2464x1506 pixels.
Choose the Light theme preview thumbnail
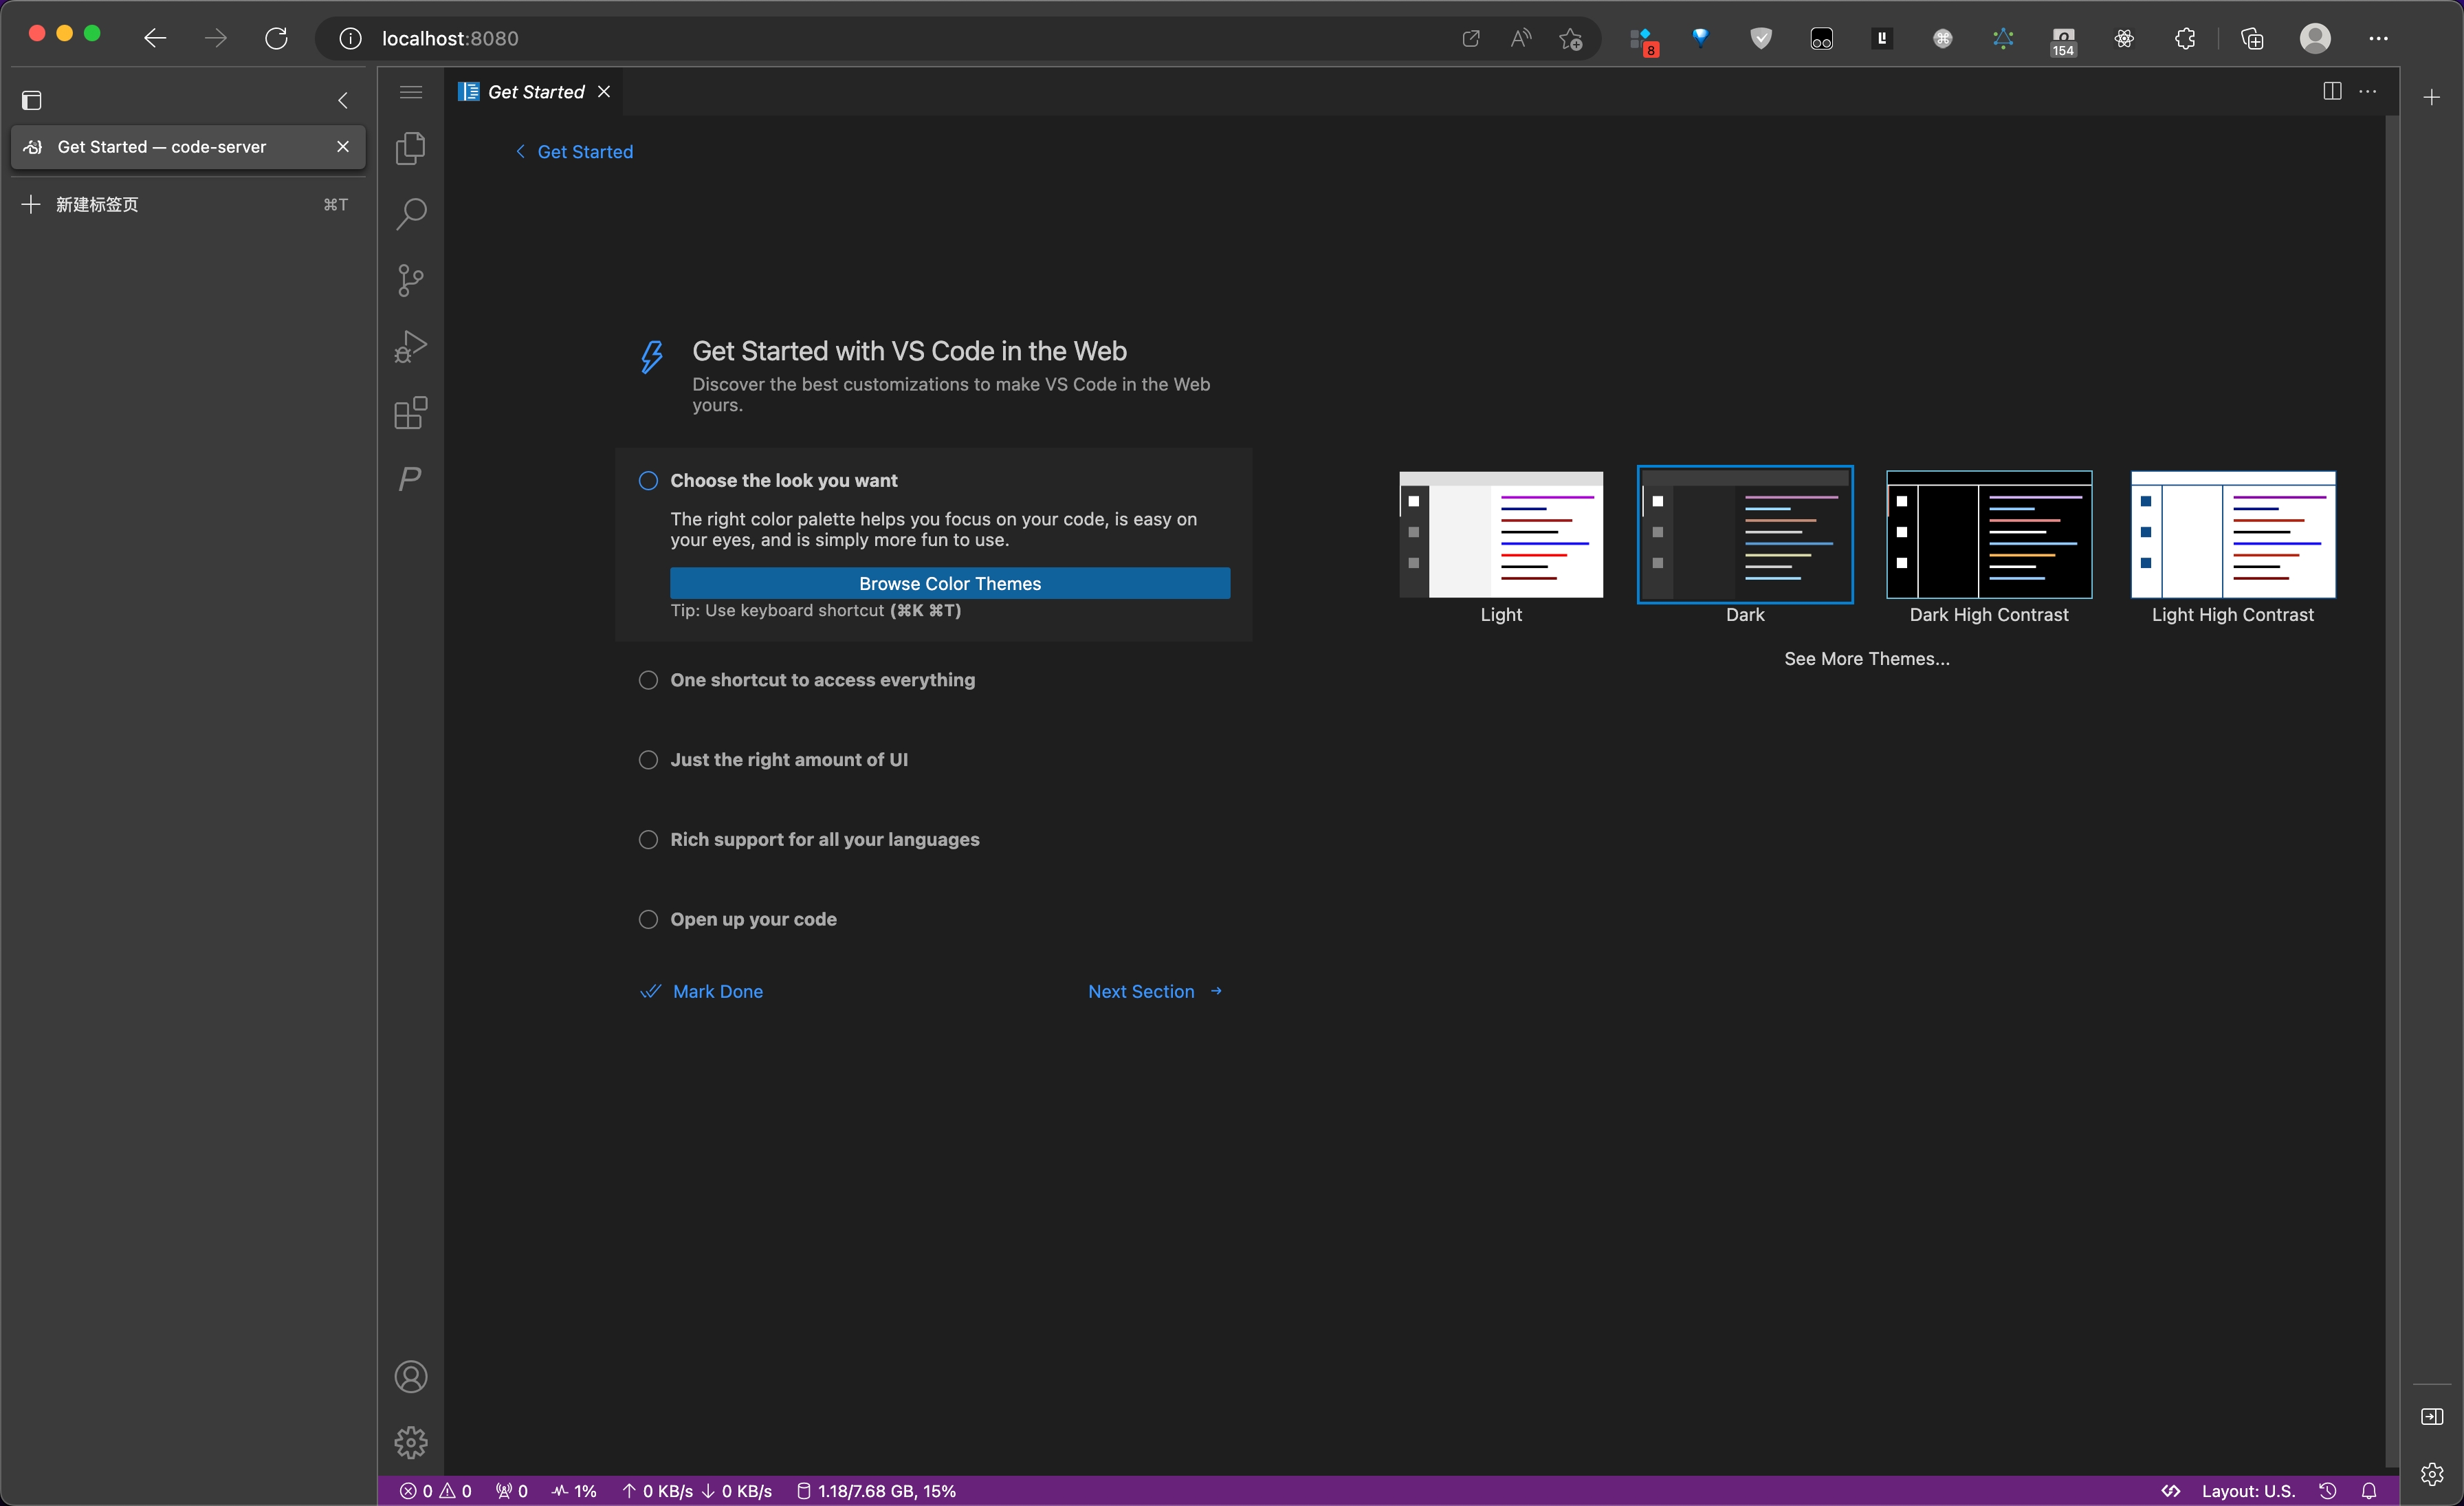click(x=1500, y=535)
